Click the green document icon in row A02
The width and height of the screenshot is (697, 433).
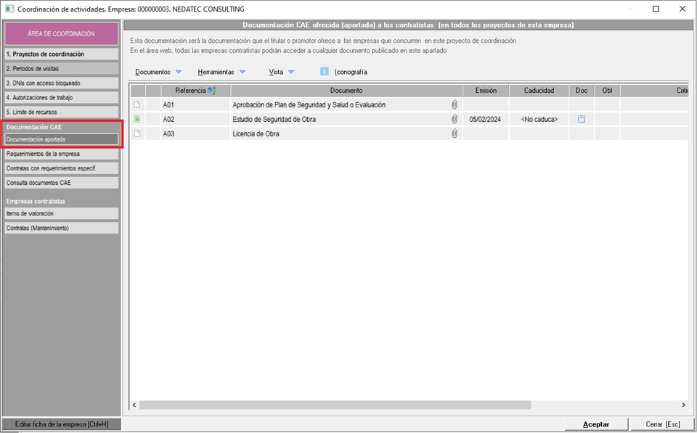pyautogui.click(x=137, y=120)
